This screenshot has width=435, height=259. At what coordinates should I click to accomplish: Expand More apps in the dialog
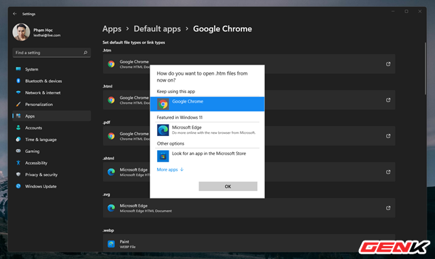[x=170, y=170]
